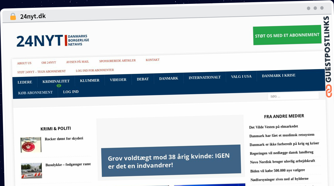Open Nødforsyninger rives ned af hylderne
Image resolution: width=334 pixels, height=186 pixels.
279,179
